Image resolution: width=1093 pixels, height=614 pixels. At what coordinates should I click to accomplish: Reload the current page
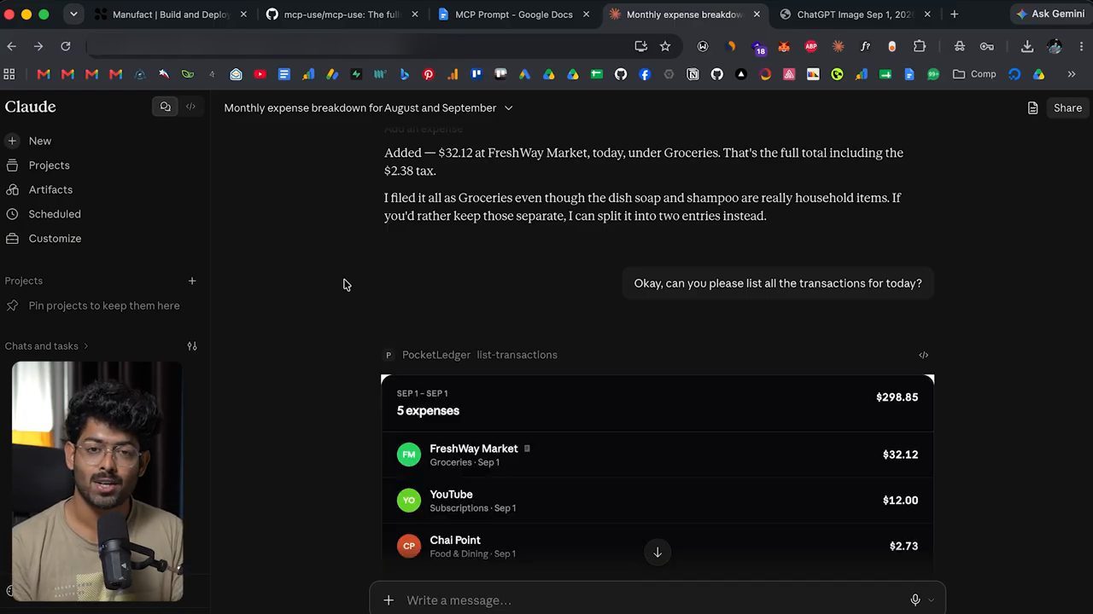pos(66,46)
